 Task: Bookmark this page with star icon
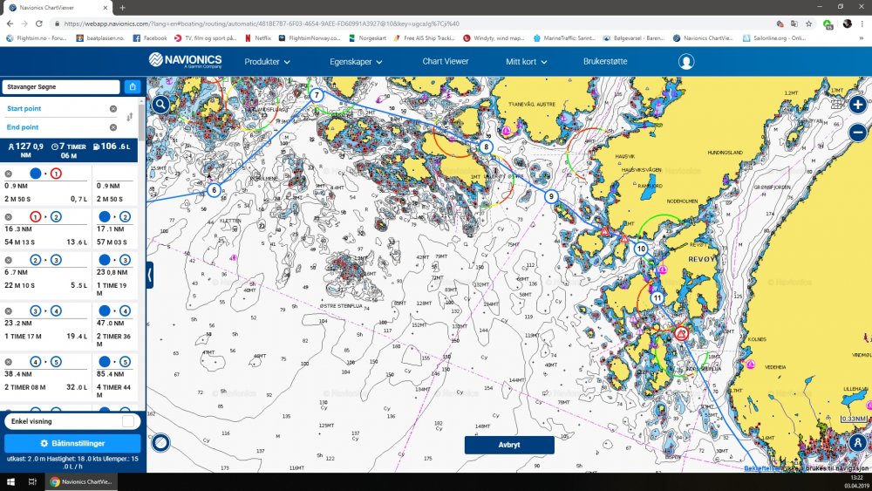pyautogui.click(x=808, y=24)
